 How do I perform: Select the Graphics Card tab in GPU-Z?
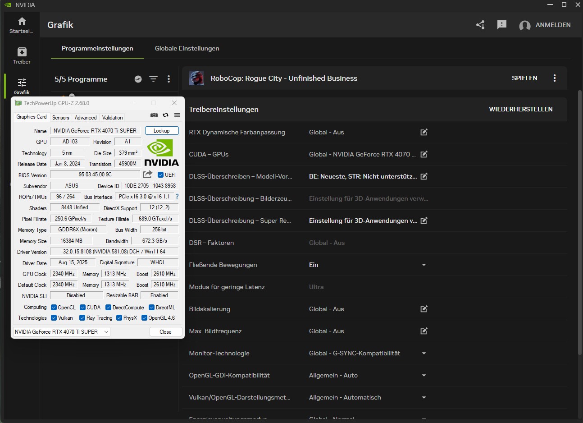click(32, 117)
